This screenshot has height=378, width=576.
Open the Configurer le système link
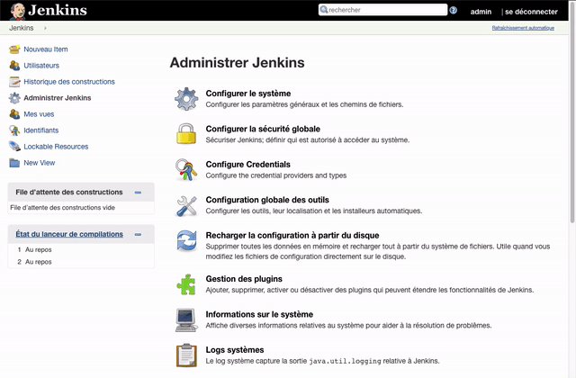[x=248, y=94]
